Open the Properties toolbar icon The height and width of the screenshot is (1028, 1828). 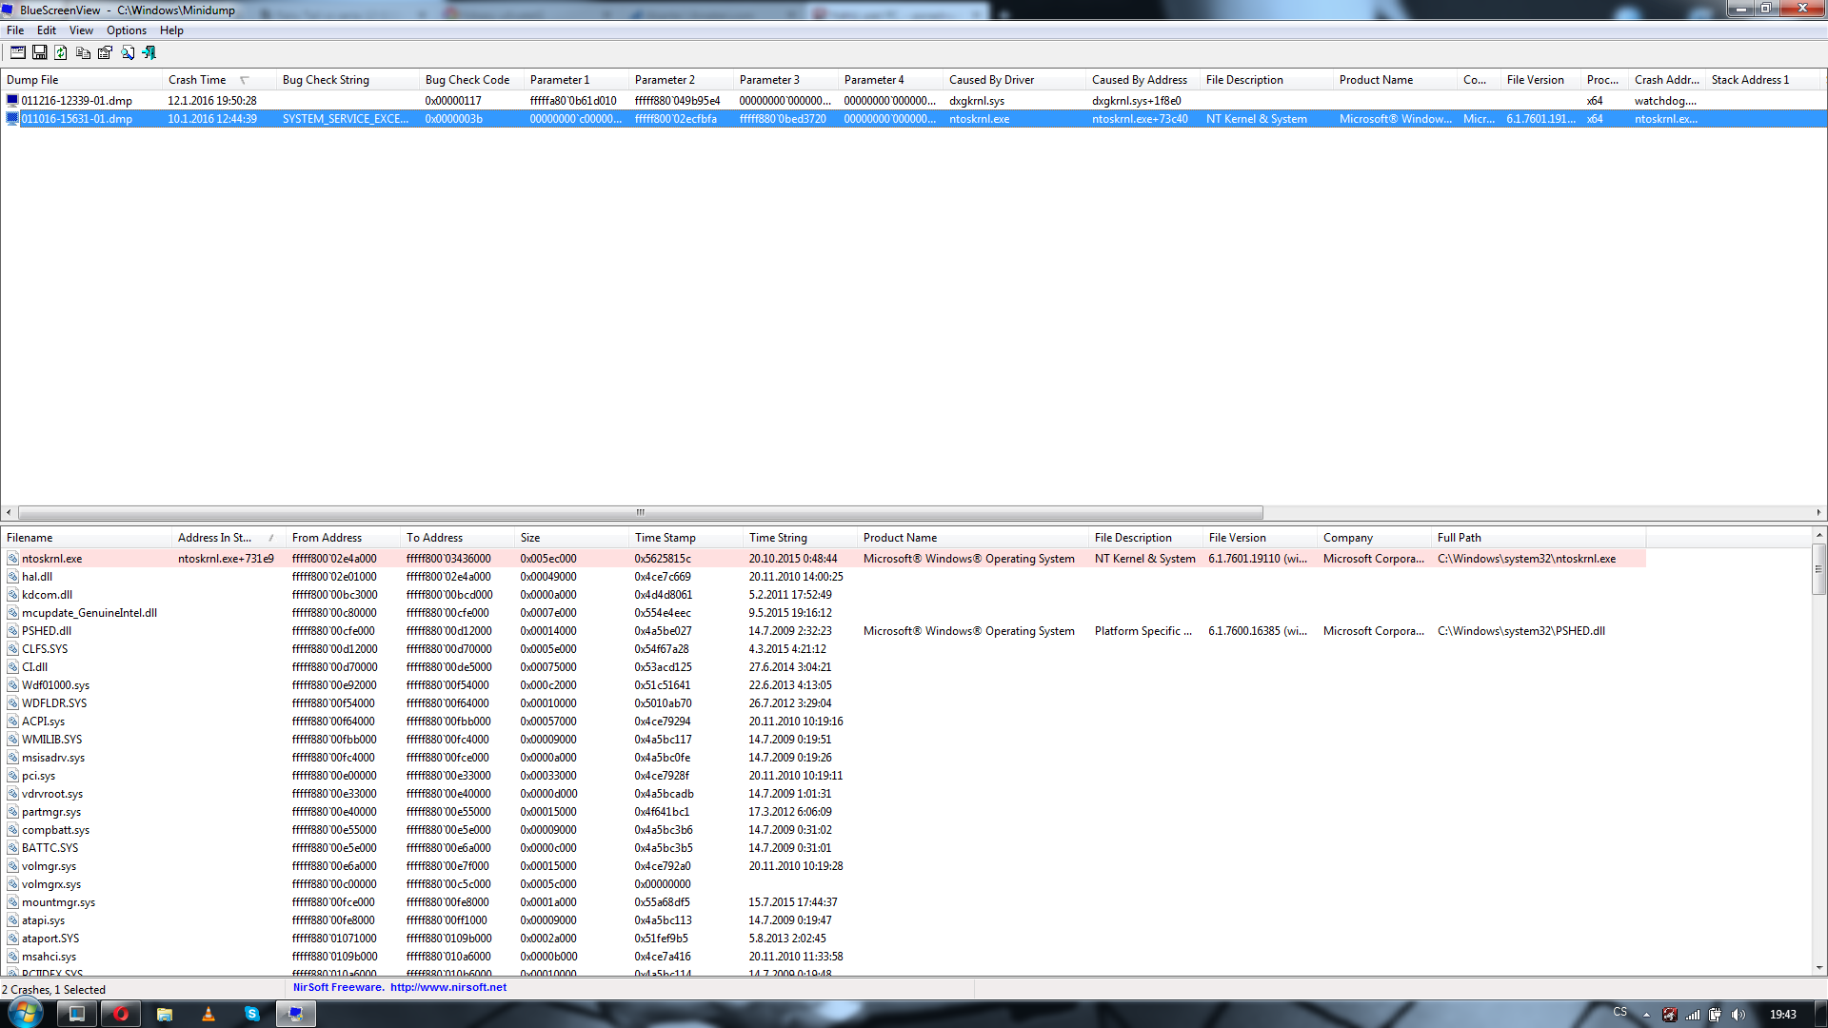(105, 53)
